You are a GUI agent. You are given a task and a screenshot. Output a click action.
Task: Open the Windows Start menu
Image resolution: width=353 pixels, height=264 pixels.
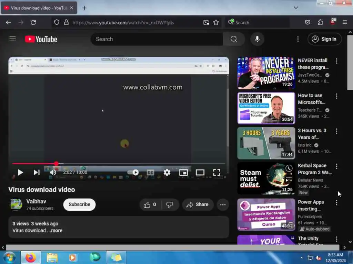tap(9, 257)
